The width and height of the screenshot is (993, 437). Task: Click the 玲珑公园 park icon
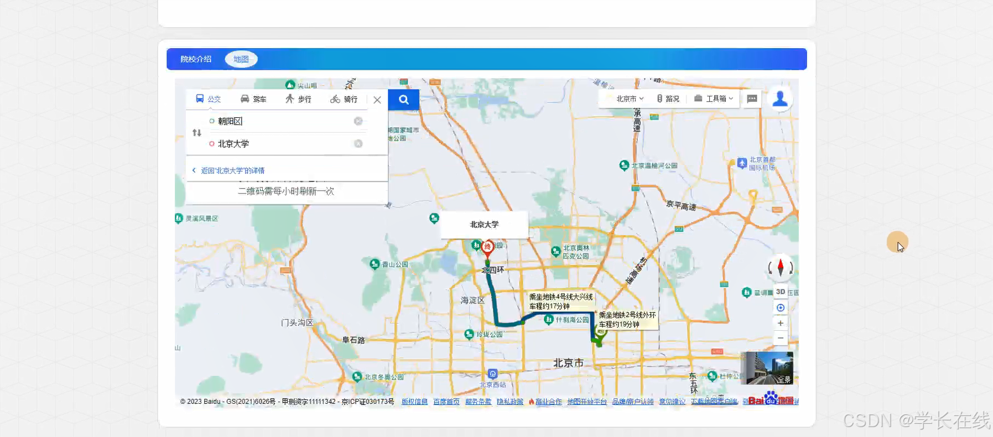point(469,334)
